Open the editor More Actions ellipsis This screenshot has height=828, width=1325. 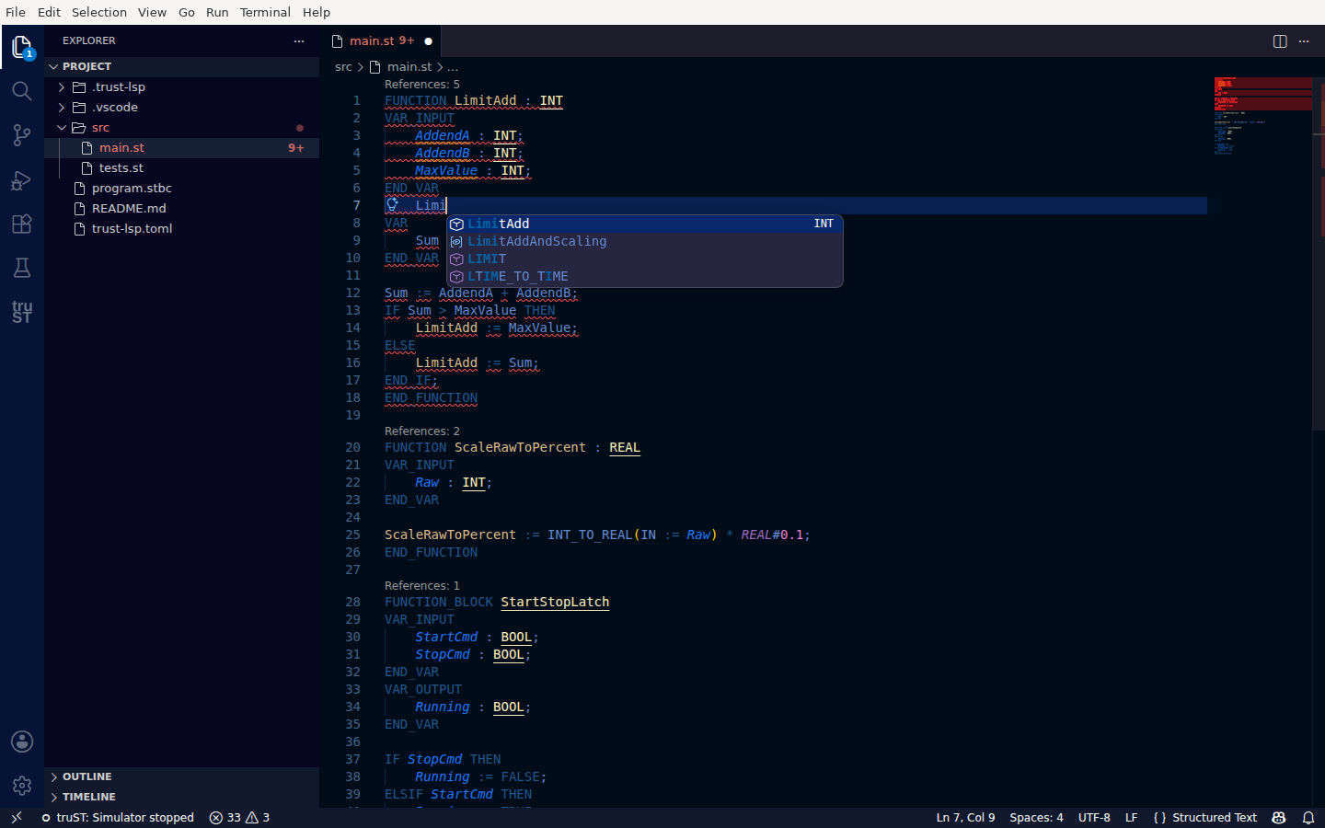click(1304, 41)
